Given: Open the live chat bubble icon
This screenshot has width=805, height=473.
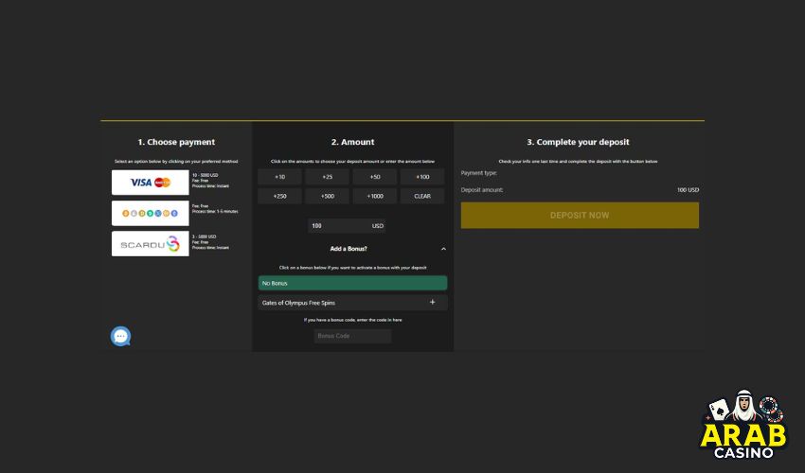Looking at the screenshot, I should pos(120,337).
